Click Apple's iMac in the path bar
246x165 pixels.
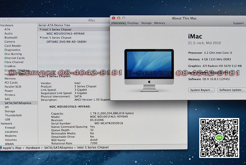(x=12, y=148)
